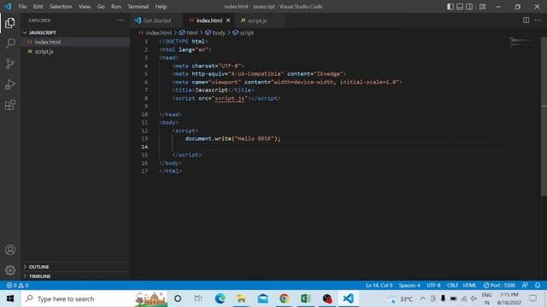Select the index.html editor tab
The image size is (547, 307).
pos(209,20)
